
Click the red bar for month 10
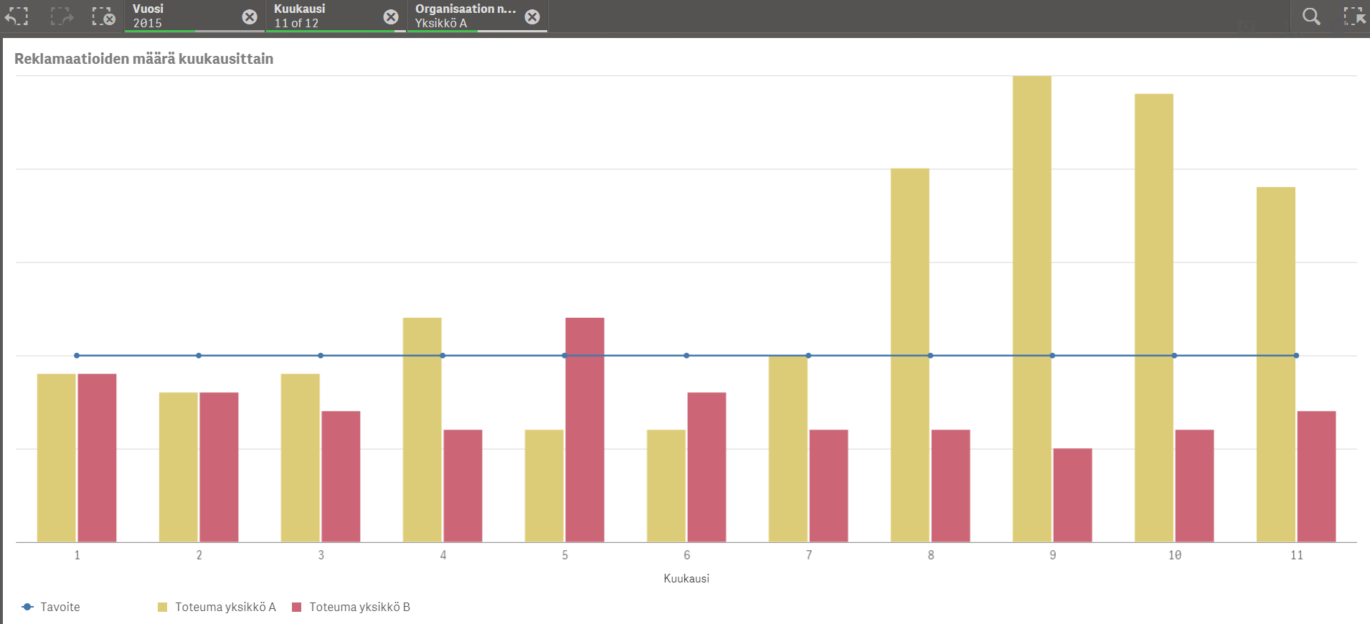coord(1194,486)
